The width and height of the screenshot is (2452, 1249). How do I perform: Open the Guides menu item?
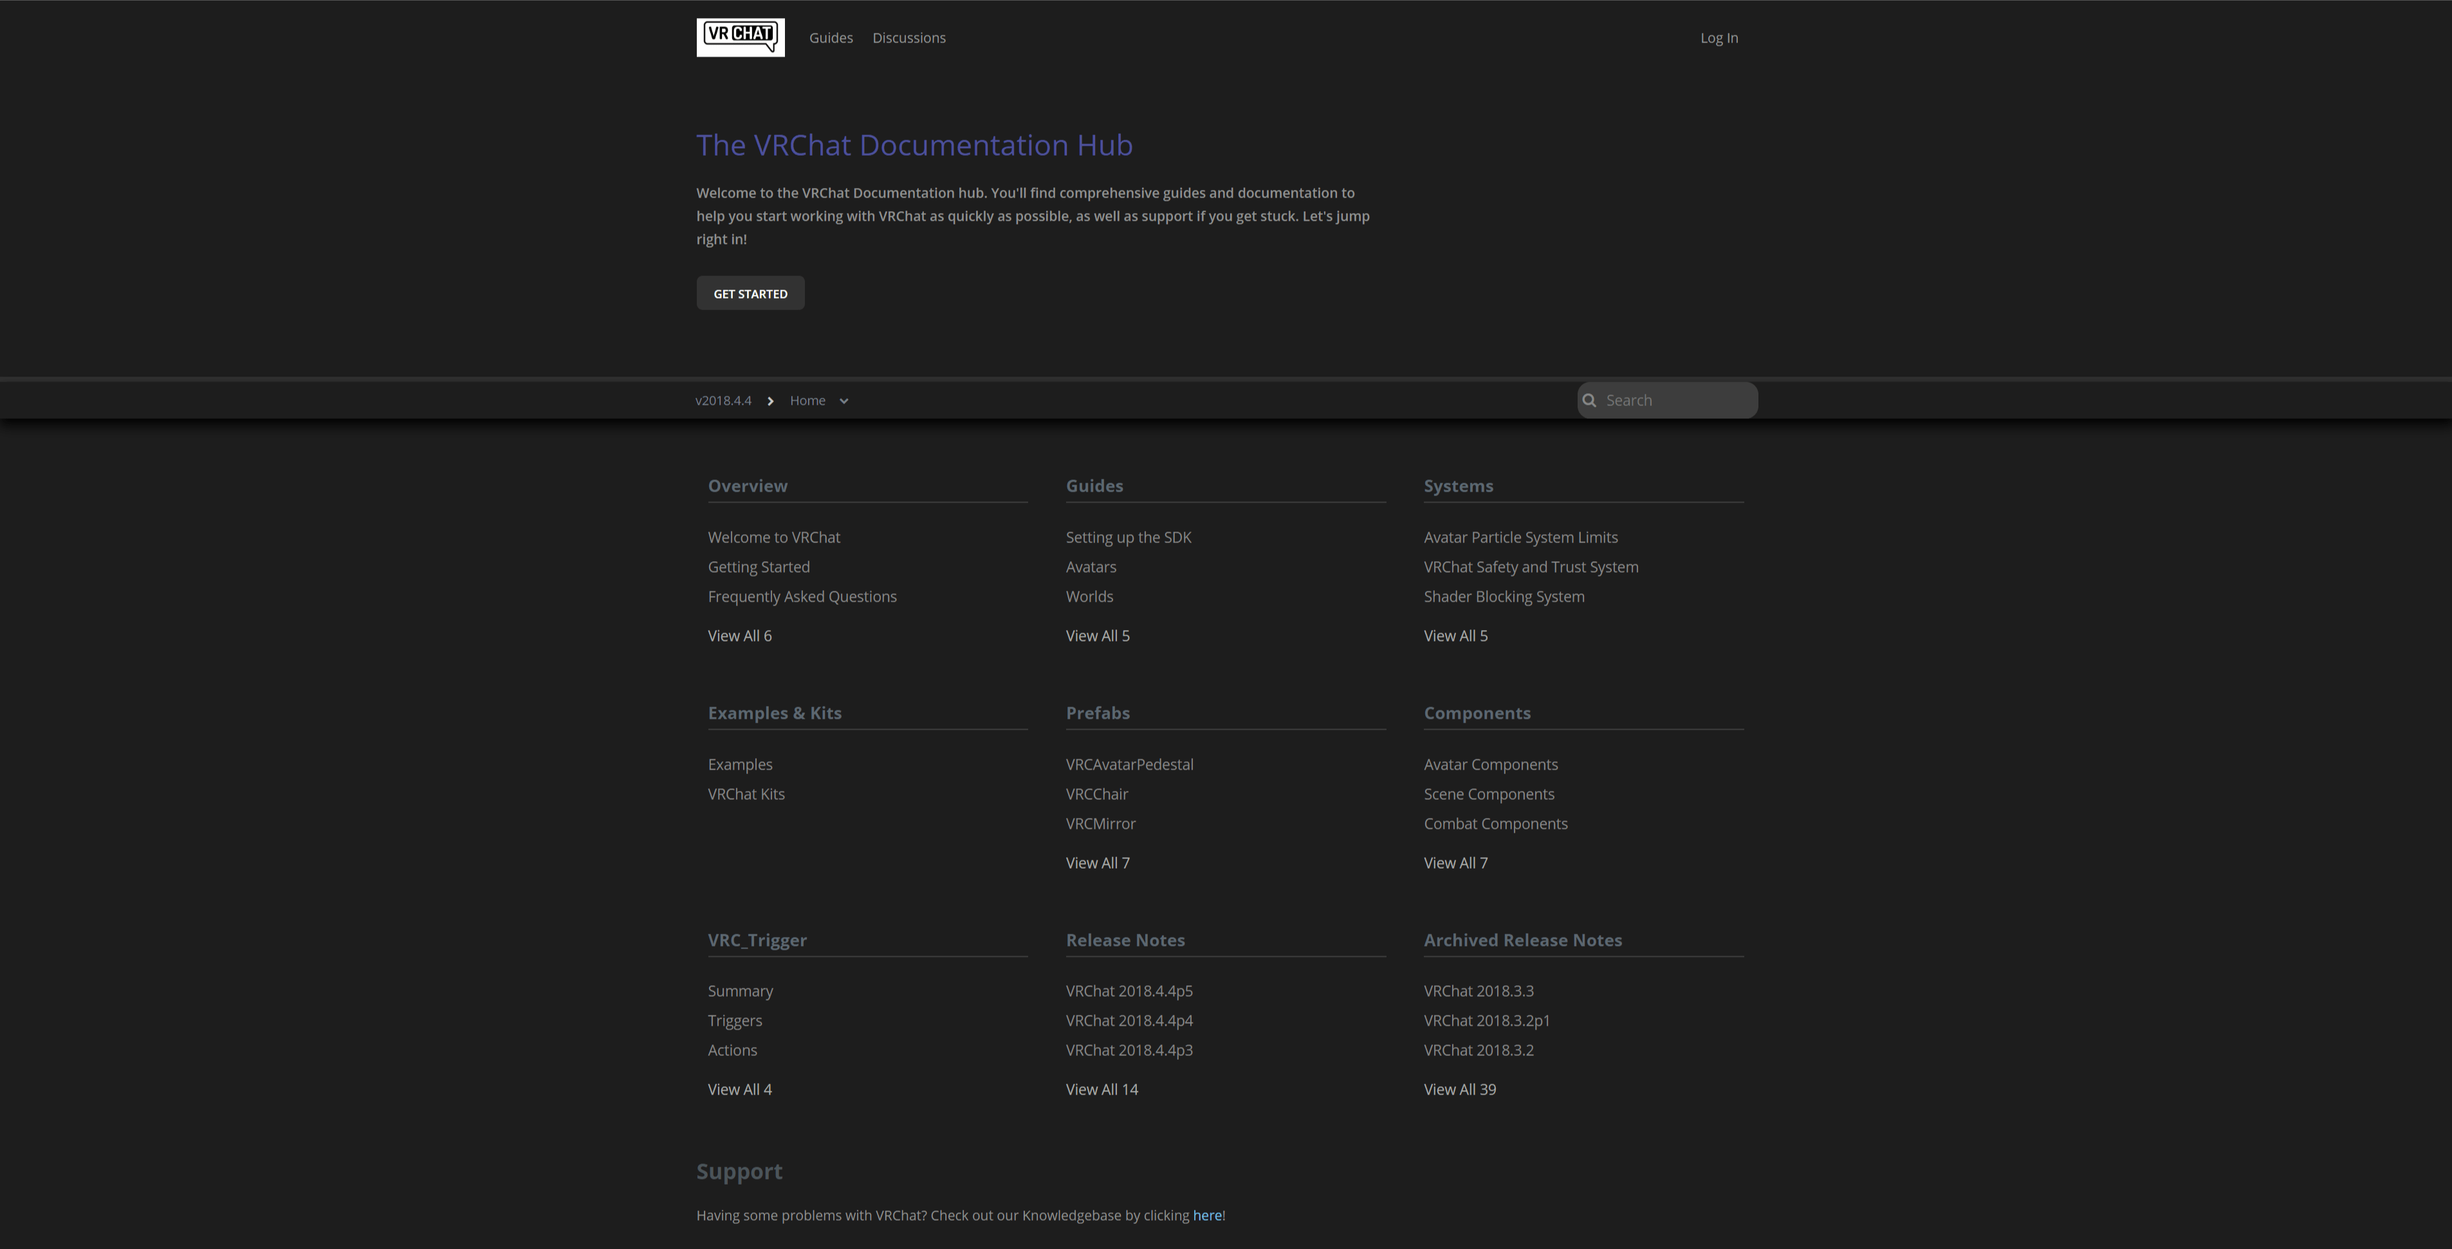tap(830, 37)
